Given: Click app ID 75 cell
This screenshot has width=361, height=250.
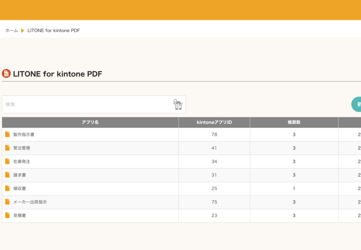Looking at the screenshot, I should click(x=214, y=202).
